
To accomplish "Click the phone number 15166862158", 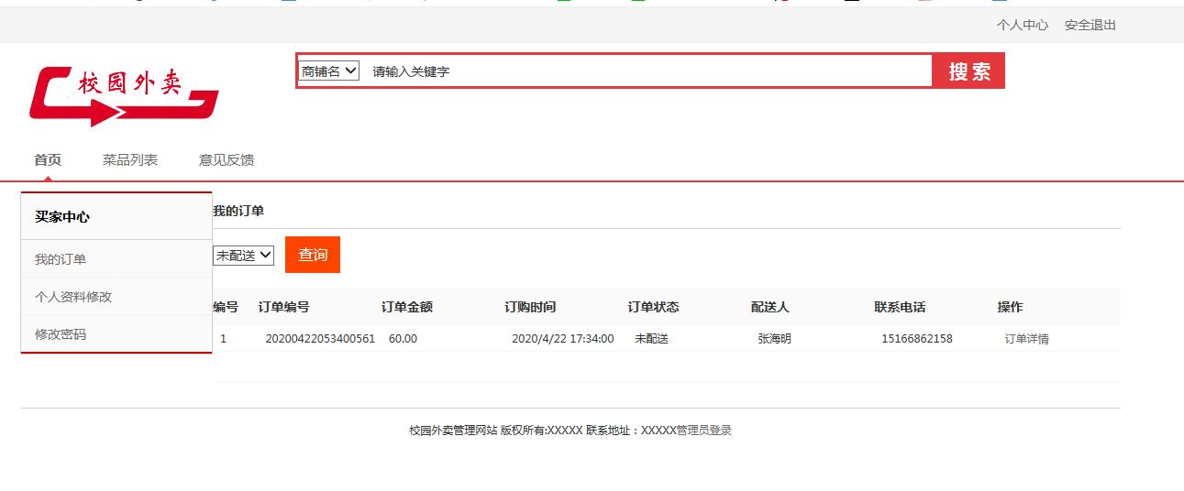I will [917, 339].
